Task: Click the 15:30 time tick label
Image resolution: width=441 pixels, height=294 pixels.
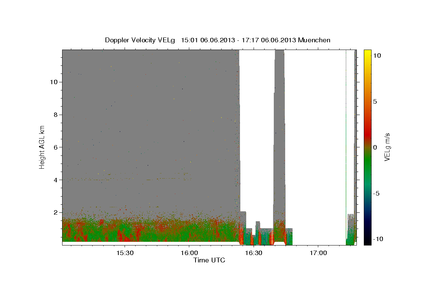Action: (124, 253)
